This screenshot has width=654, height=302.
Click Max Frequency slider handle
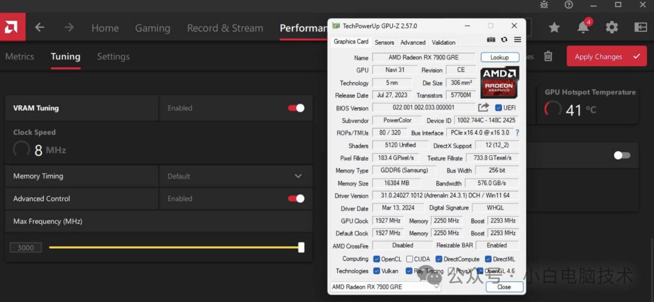[301, 248]
